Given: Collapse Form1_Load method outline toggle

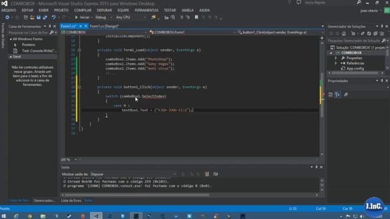Looking at the screenshot, I should coord(79,50).
